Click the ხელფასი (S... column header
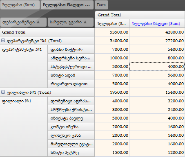The width and height of the screenshot is (185, 158). [112, 24]
